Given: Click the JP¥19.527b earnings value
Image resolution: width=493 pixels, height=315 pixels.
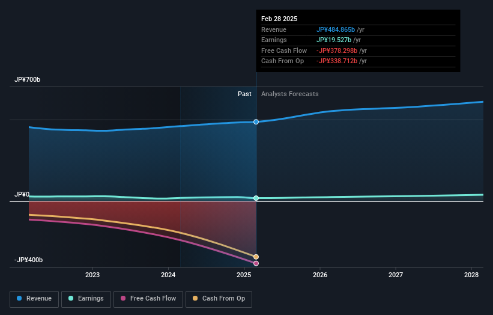Looking at the screenshot, I should (334, 40).
